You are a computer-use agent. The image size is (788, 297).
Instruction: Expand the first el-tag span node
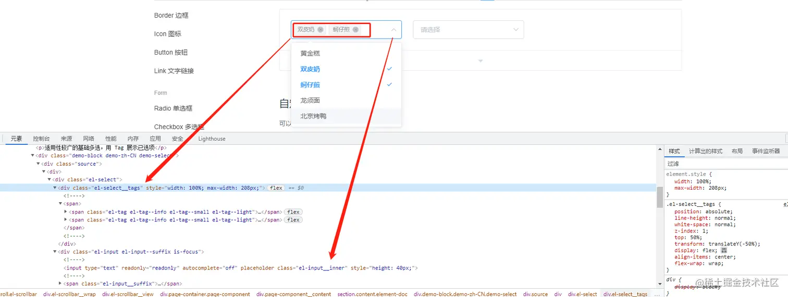(66, 212)
